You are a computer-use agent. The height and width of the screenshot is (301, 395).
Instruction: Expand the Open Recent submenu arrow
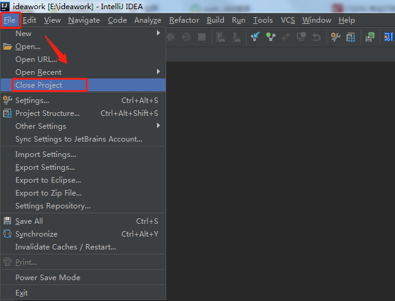click(x=158, y=72)
